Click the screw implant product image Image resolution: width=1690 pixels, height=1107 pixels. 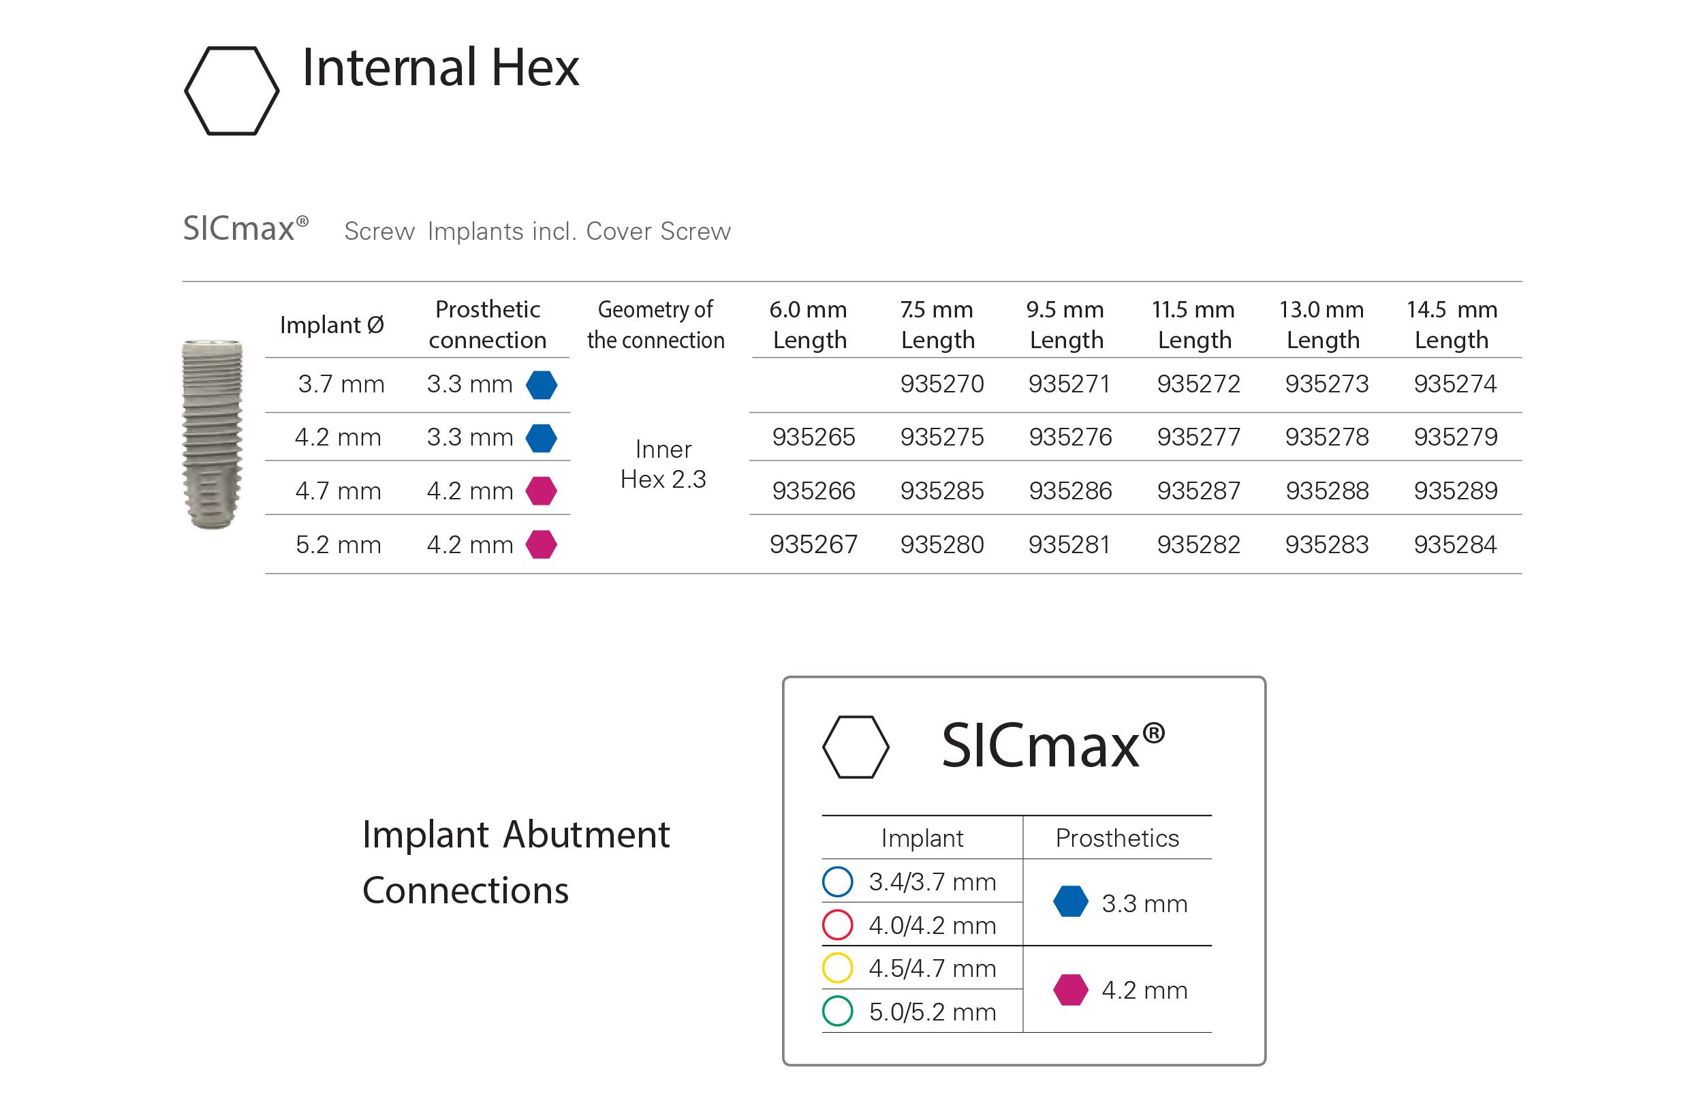[213, 435]
